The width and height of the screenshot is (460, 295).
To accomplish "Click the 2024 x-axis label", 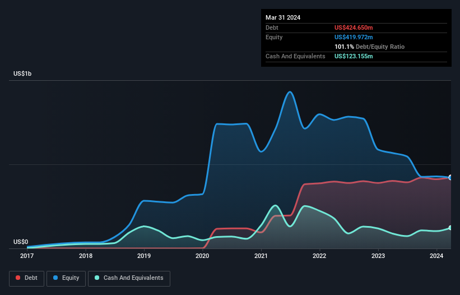I will coord(436,256).
